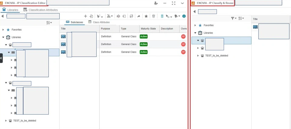Click the Favorites star icon in Classification Editor tree
The width and height of the screenshot is (291, 129).
pyautogui.click(x=8, y=30)
